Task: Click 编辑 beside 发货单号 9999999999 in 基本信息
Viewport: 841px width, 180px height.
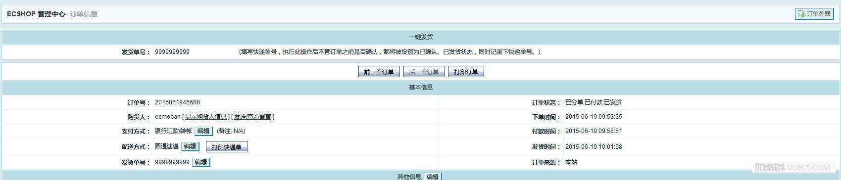Action: click(201, 162)
